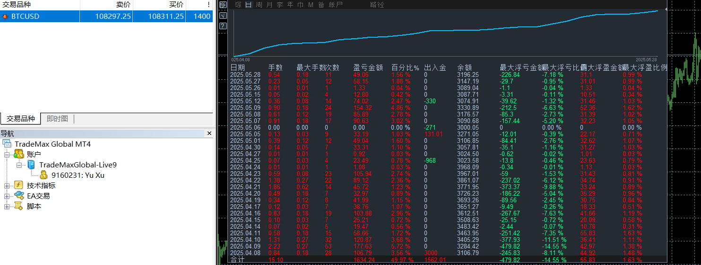The height and width of the screenshot is (265, 701).
Task: Click the 卖价 column header
Action: 106,5
